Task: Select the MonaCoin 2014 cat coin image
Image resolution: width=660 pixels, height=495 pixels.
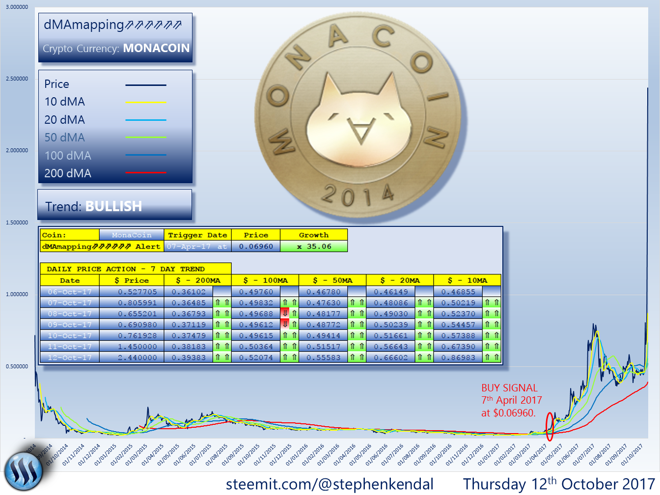Action: (x=358, y=113)
